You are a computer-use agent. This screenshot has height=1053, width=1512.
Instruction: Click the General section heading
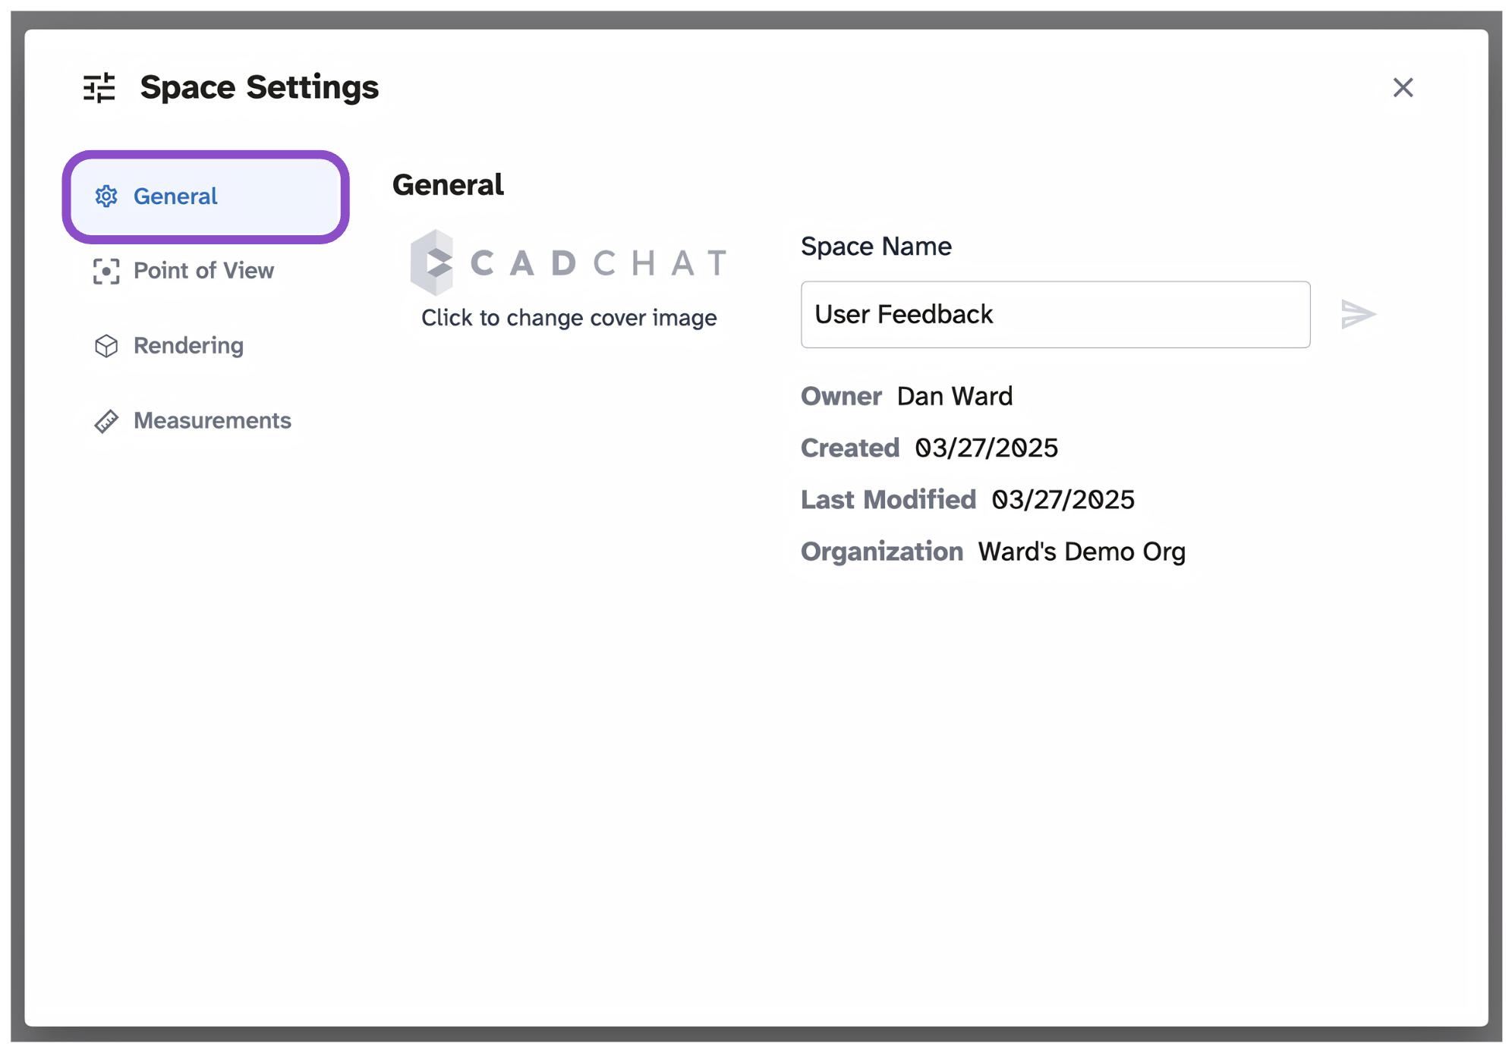pos(448,185)
